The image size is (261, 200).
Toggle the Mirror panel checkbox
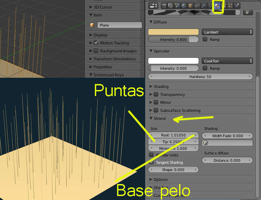(156, 102)
